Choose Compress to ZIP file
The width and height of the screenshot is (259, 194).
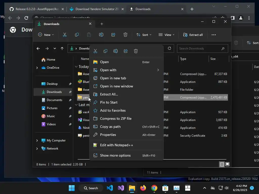pos(126,119)
